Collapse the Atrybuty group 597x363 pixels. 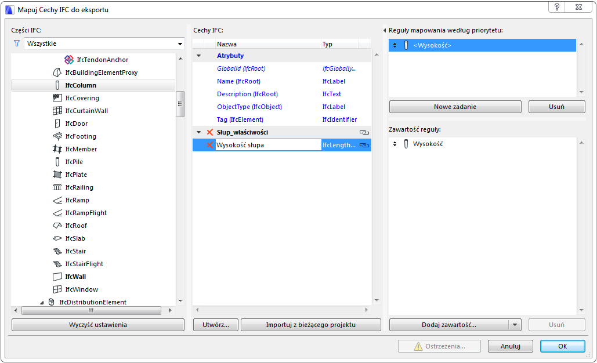[x=199, y=56]
